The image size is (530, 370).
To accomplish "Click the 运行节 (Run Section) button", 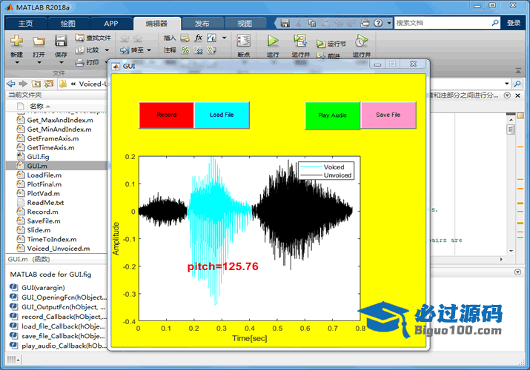I will pyautogui.click(x=331, y=44).
